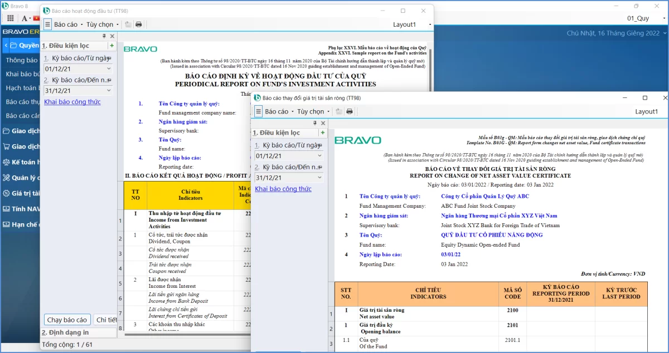Open the from-date 01/12/21 dropdown in the investment report
Viewport: 669px width, 353px height.
[x=109, y=69]
